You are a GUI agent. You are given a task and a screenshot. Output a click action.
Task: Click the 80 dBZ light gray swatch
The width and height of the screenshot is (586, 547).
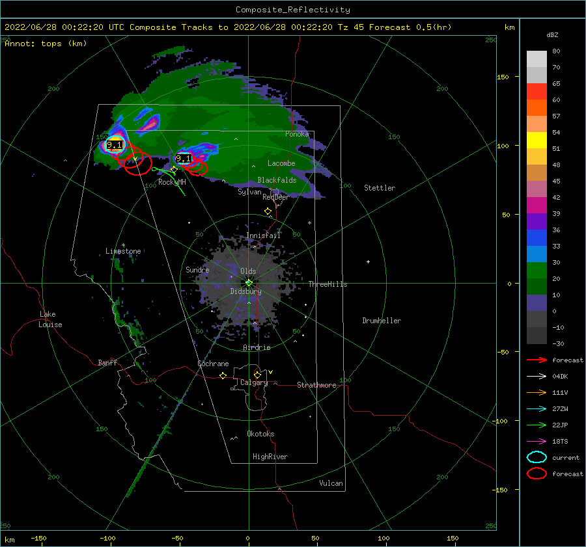537,59
